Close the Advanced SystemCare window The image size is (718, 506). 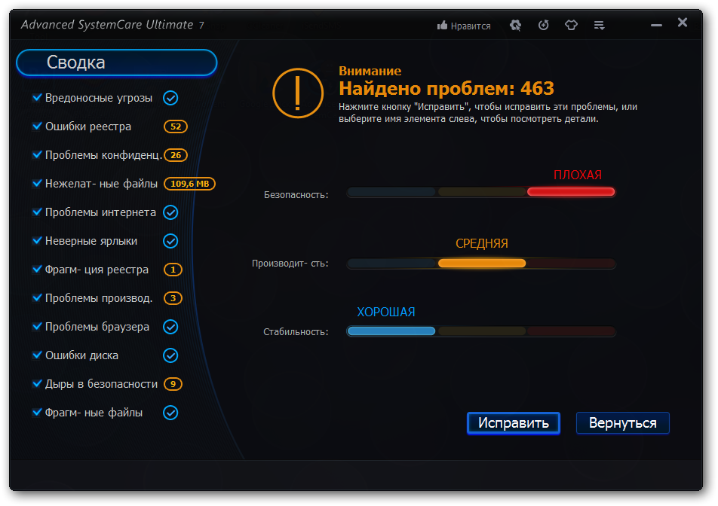click(683, 23)
